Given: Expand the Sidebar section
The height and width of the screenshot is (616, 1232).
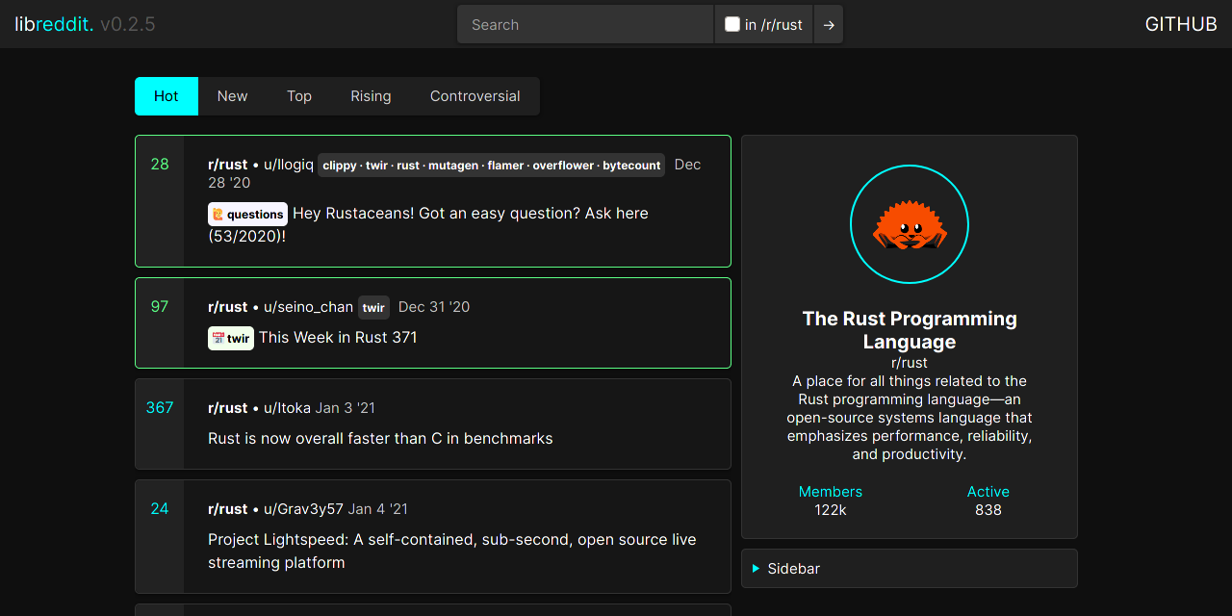Looking at the screenshot, I should [x=793, y=569].
